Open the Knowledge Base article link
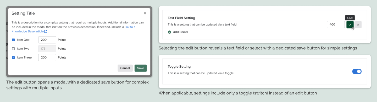Viewport: 377px width, 102px height. [27, 31]
